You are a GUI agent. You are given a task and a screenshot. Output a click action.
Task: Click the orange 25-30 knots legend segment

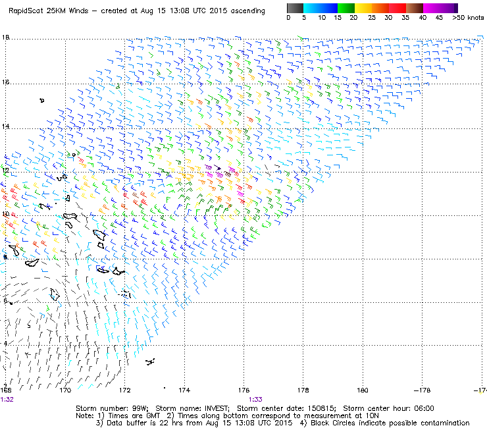click(x=380, y=8)
